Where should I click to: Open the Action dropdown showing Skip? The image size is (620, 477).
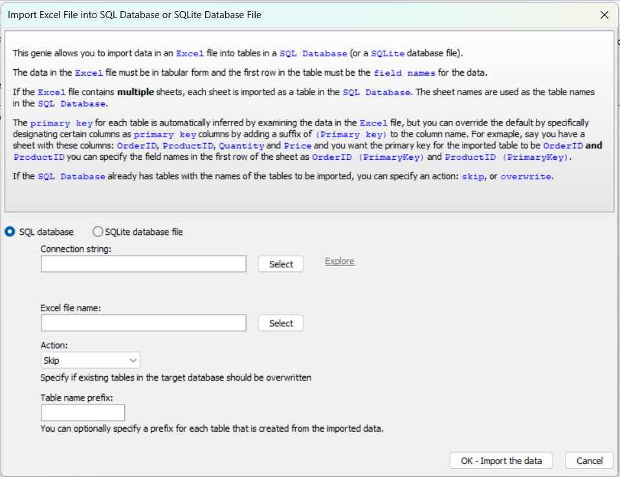click(91, 361)
